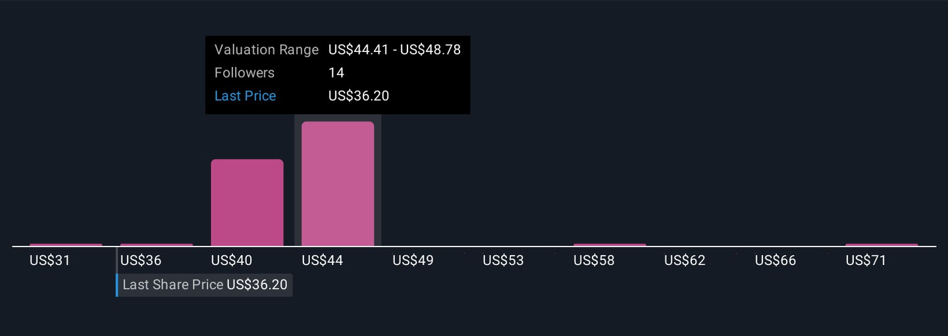Select the US$62 axis label
The height and width of the screenshot is (336, 948).
click(685, 260)
